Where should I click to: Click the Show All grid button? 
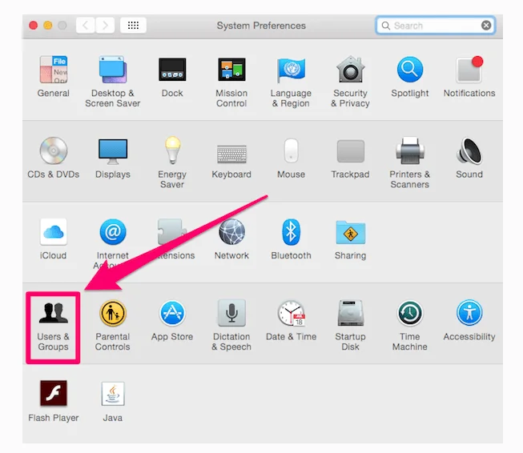[x=133, y=26]
